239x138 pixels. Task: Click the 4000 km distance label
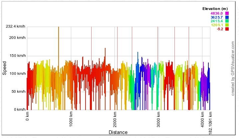pos(203,118)
